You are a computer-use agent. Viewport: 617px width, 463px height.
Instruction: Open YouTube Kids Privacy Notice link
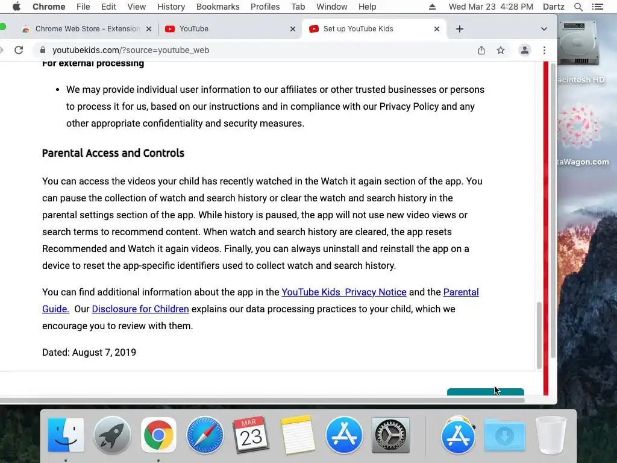click(x=344, y=292)
